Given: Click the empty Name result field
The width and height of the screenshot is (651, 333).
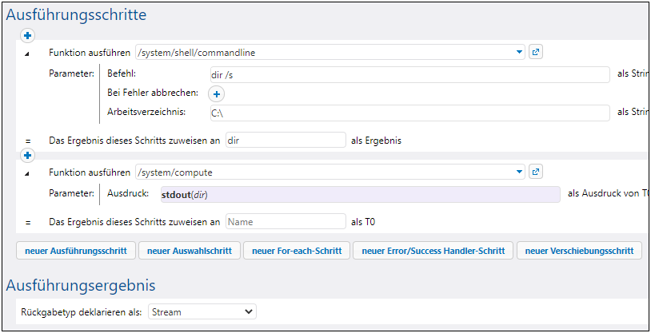Looking at the screenshot, I should click(285, 222).
